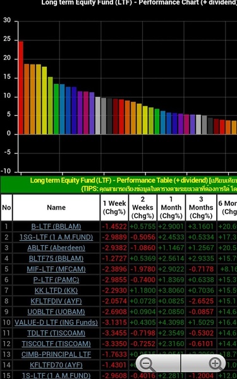Sort by 1 Week (Chg%) column header

click(114, 208)
